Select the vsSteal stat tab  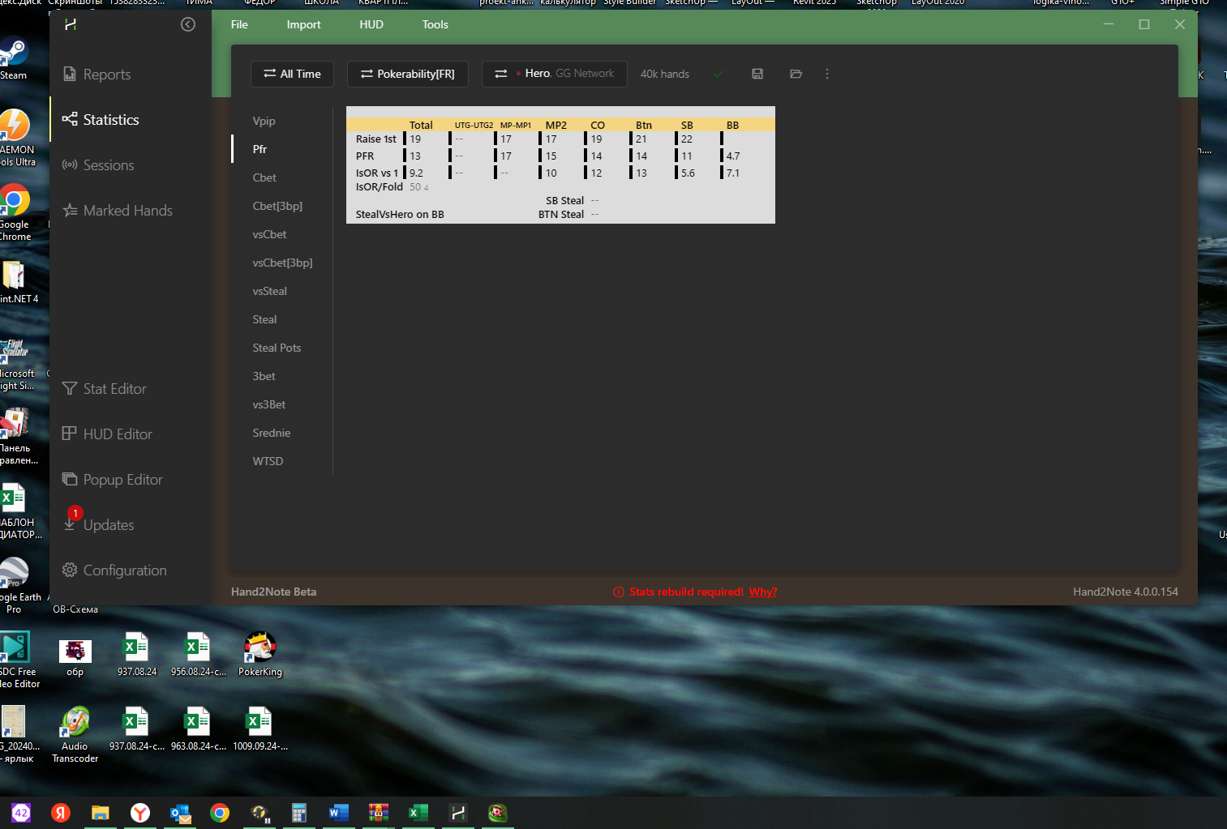(269, 291)
